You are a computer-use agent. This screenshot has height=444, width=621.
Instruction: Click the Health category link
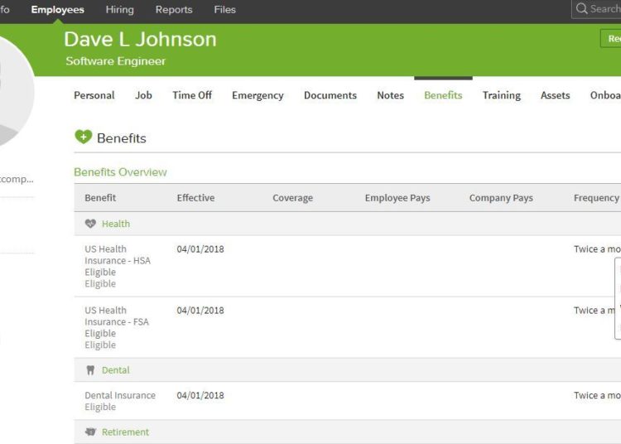tap(116, 224)
